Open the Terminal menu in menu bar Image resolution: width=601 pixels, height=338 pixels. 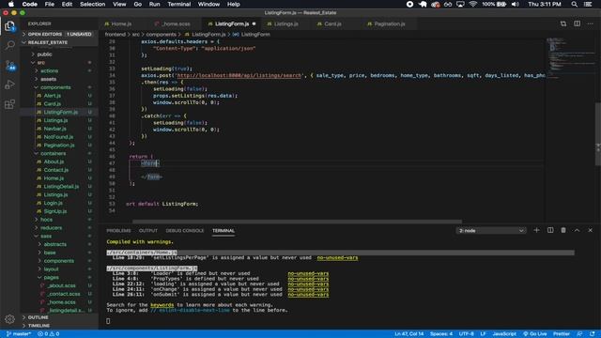tap(179, 4)
